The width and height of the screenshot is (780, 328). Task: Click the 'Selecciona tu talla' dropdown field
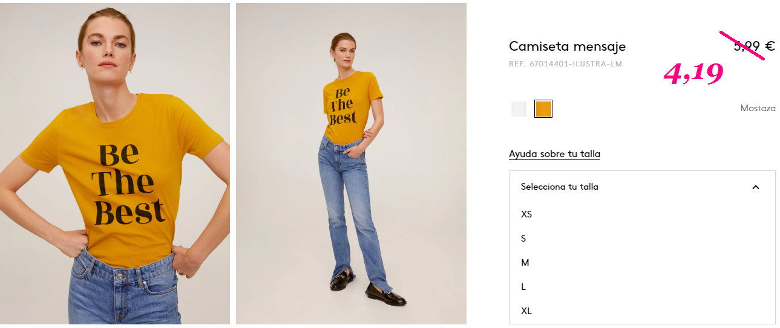(x=642, y=187)
